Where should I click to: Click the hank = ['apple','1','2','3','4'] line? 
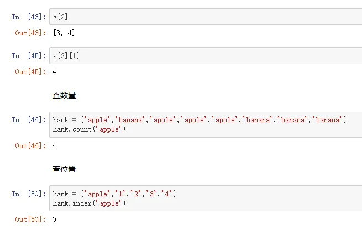[x=115, y=194]
